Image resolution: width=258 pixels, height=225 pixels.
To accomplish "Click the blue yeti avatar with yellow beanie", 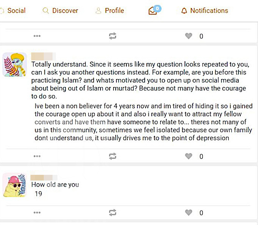I will coord(14,65).
